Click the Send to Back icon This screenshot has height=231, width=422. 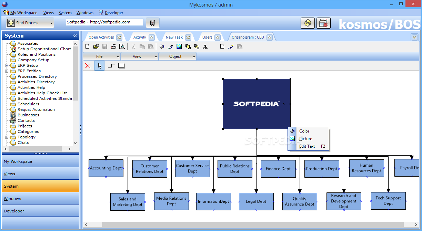197,46
